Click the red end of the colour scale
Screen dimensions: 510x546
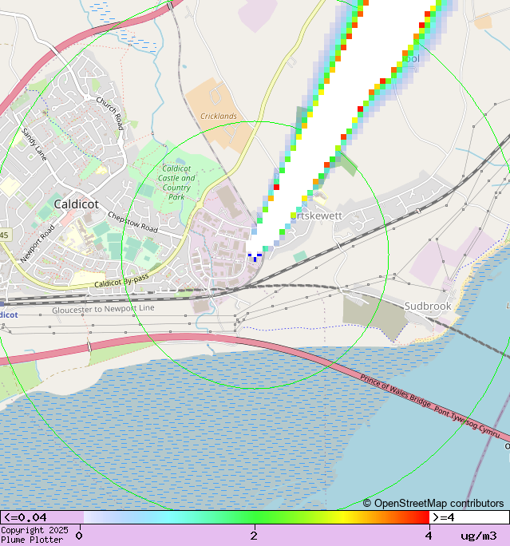click(423, 517)
